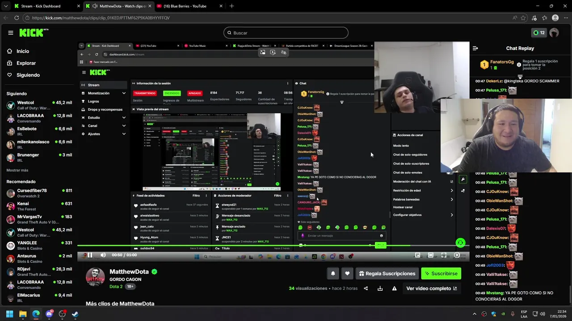Open a new browser tab
Viewport: 572px width, 321px height.
(231, 6)
